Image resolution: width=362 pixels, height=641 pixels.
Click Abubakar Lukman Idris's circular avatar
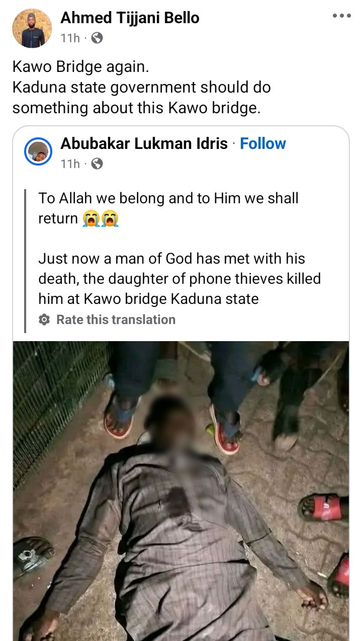(x=38, y=152)
